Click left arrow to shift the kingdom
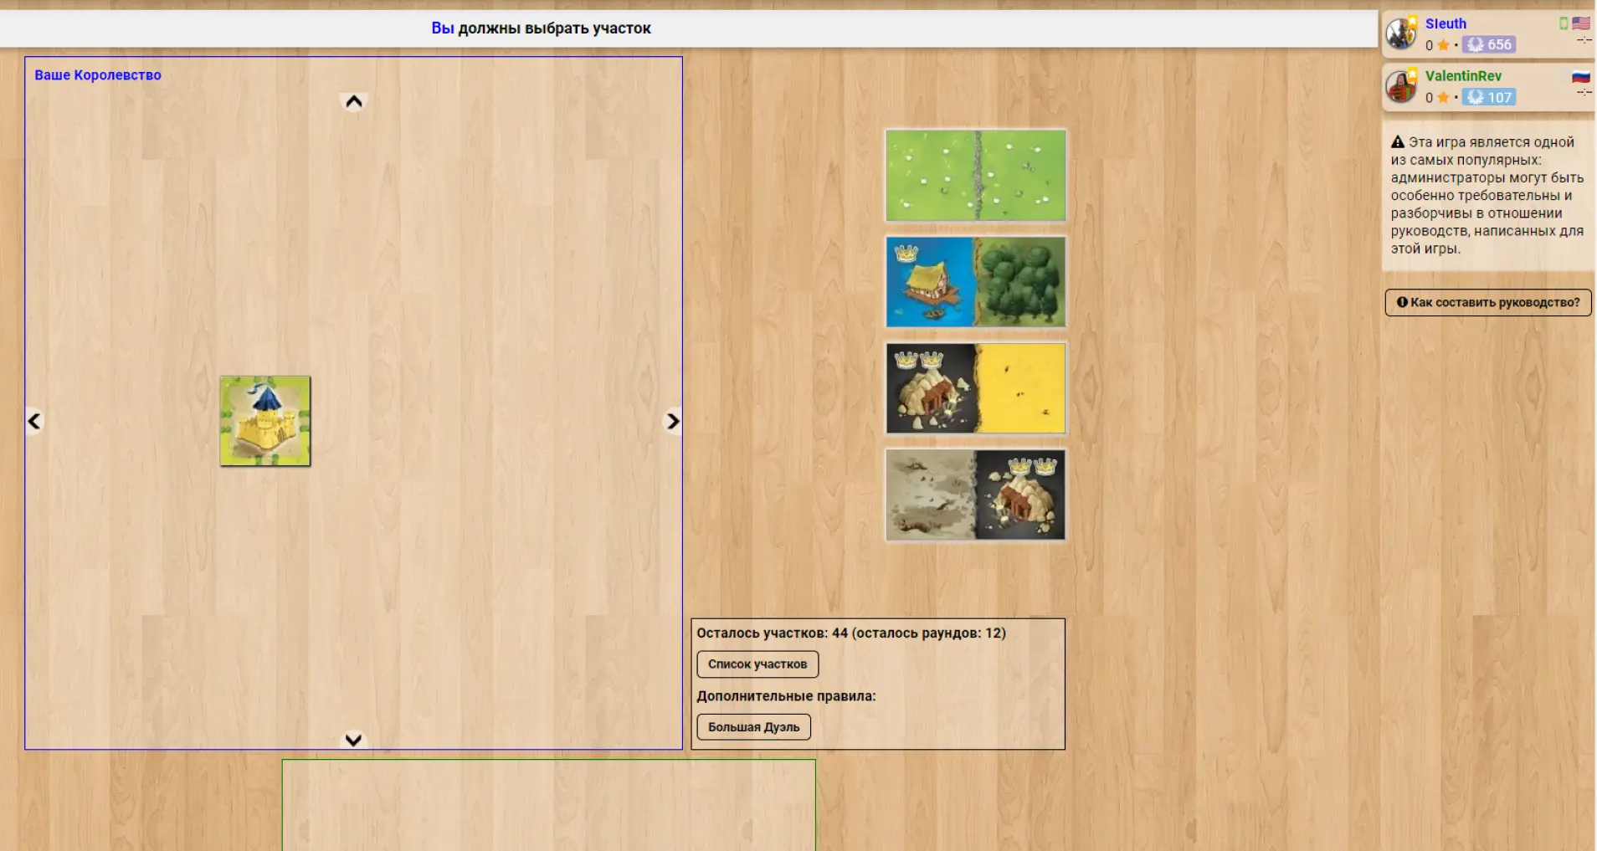This screenshot has height=851, width=1597. (34, 421)
